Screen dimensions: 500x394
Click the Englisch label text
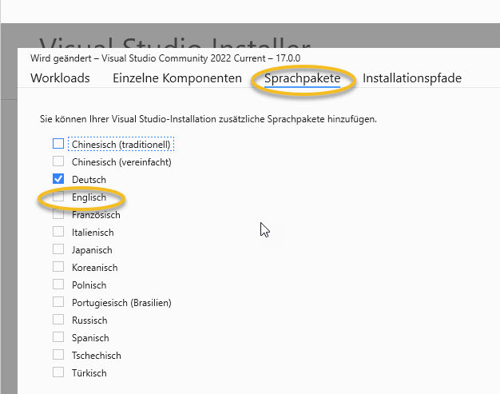89,197
